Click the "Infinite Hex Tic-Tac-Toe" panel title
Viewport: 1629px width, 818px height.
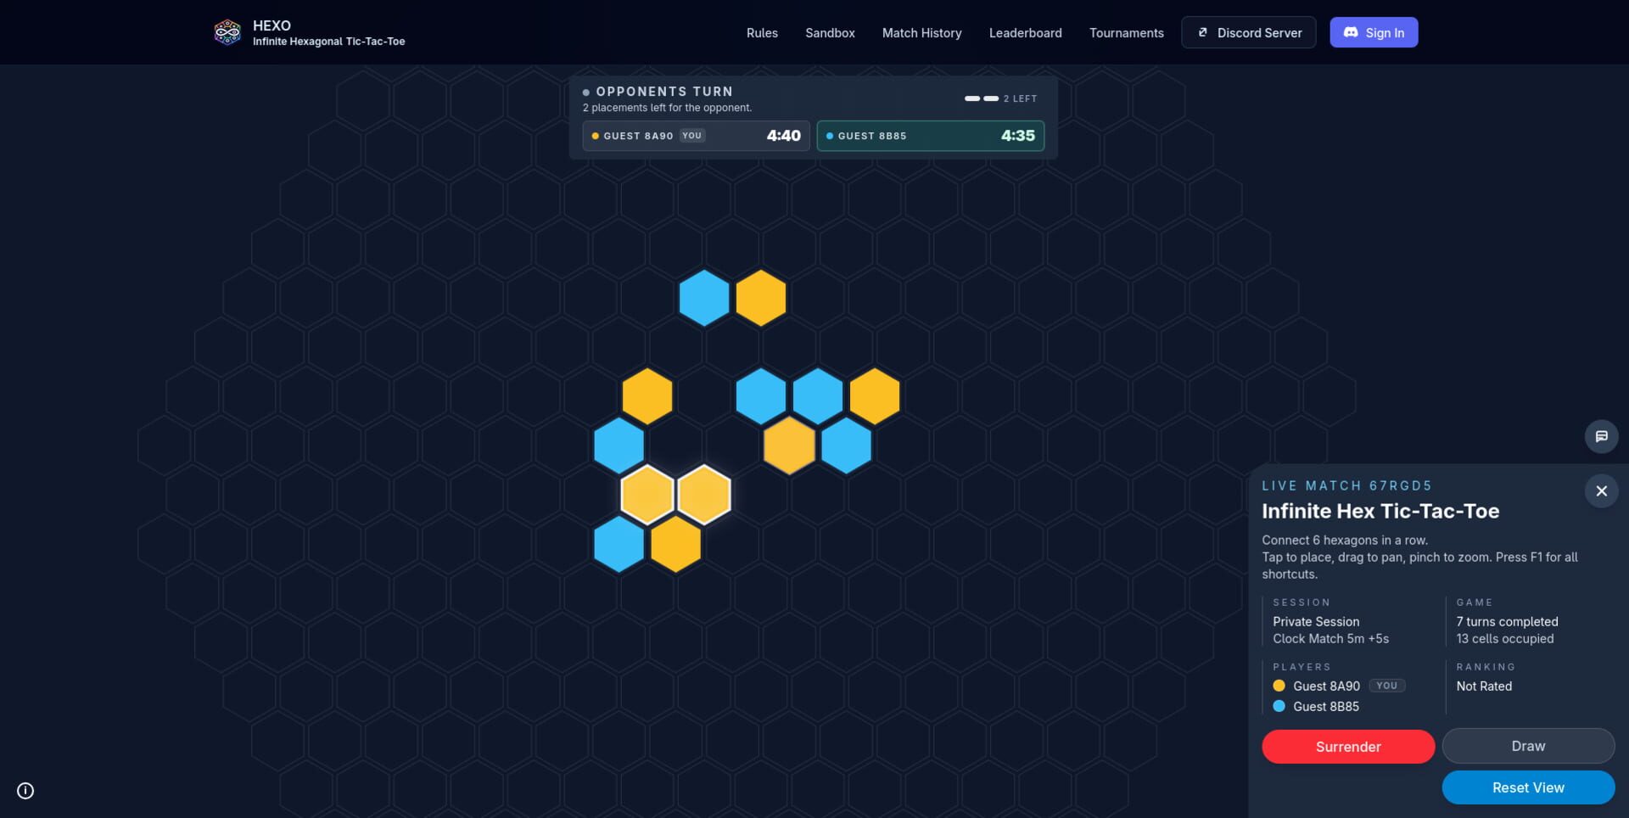coord(1380,511)
